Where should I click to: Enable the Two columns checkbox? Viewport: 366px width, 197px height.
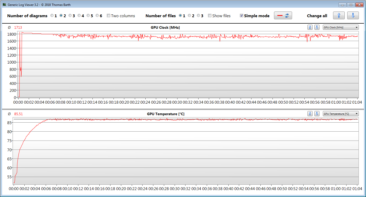[x=108, y=16]
